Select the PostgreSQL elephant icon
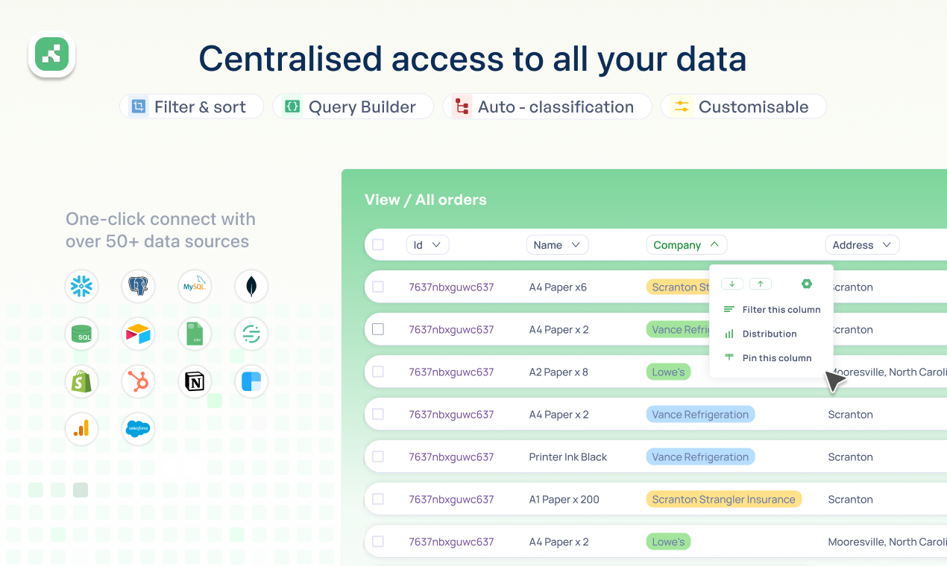This screenshot has width=947, height=566. coord(138,287)
